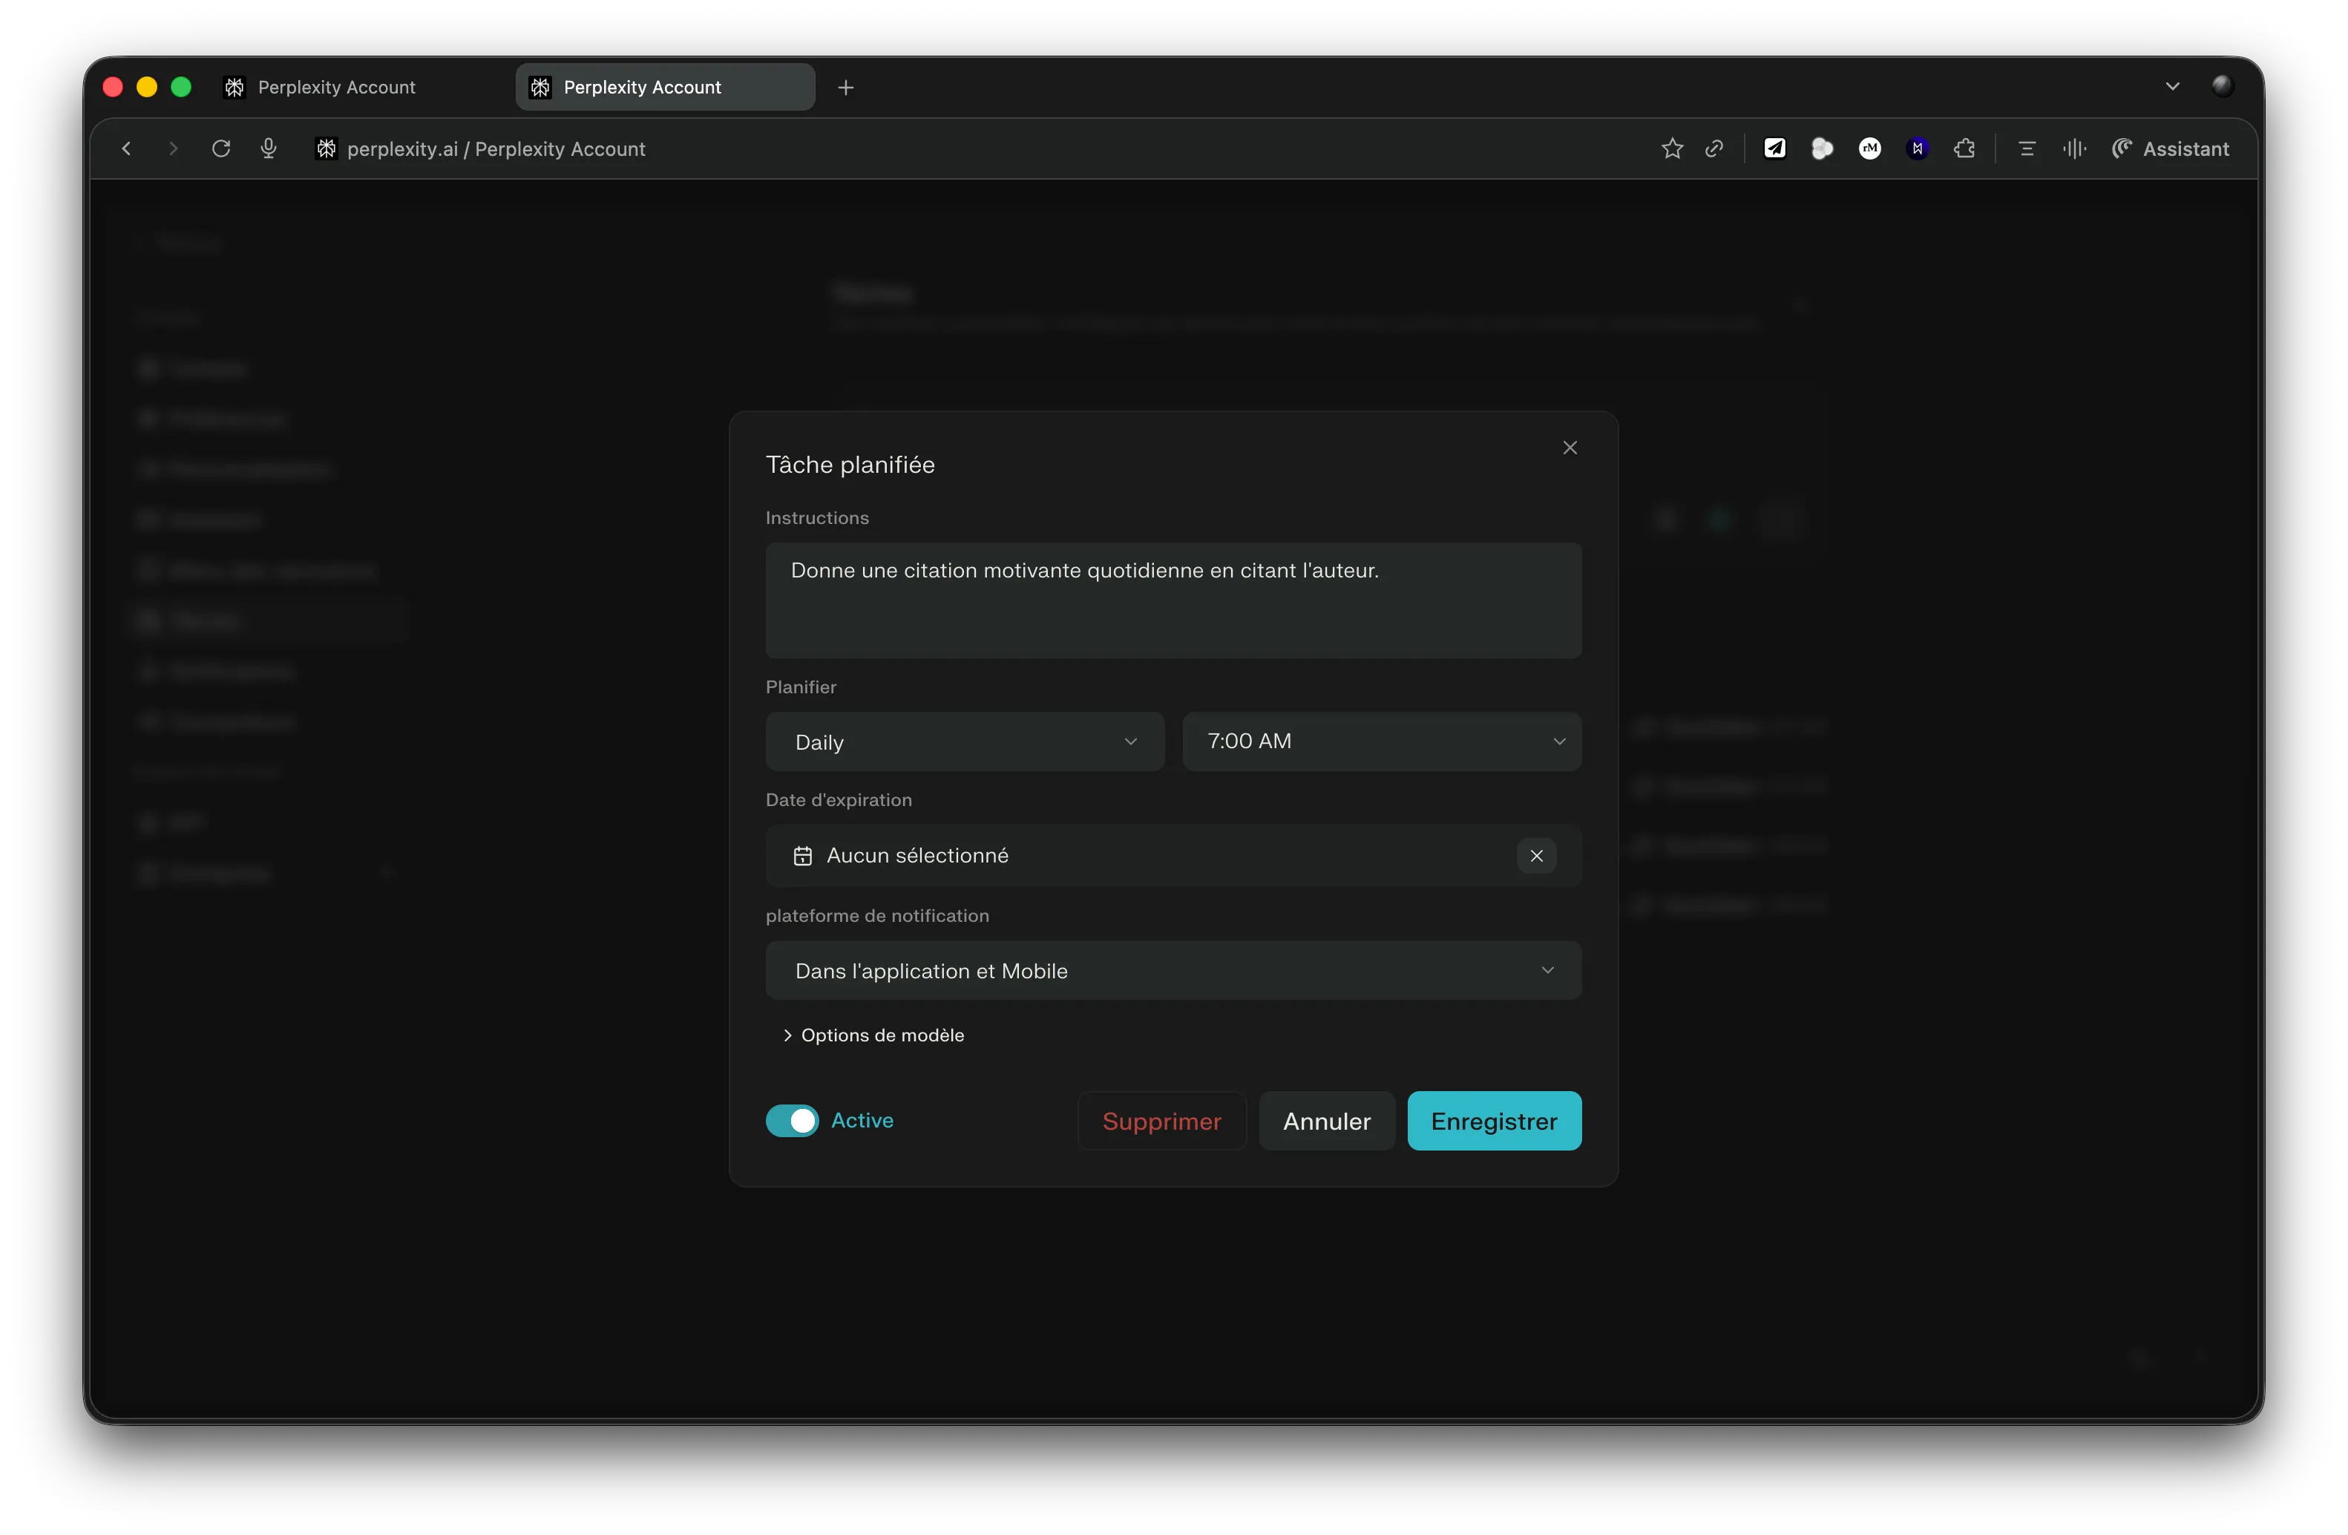Open the Daily frequency dropdown
Screen dimensions: 2348x1535
point(964,742)
